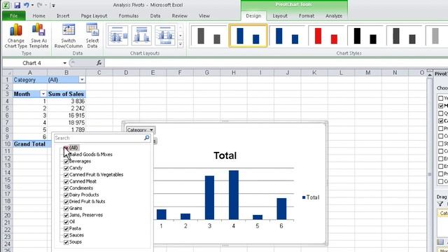Apply the unhighlighted blue chart style
This screenshot has height=252, width=448.
(x=287, y=36)
